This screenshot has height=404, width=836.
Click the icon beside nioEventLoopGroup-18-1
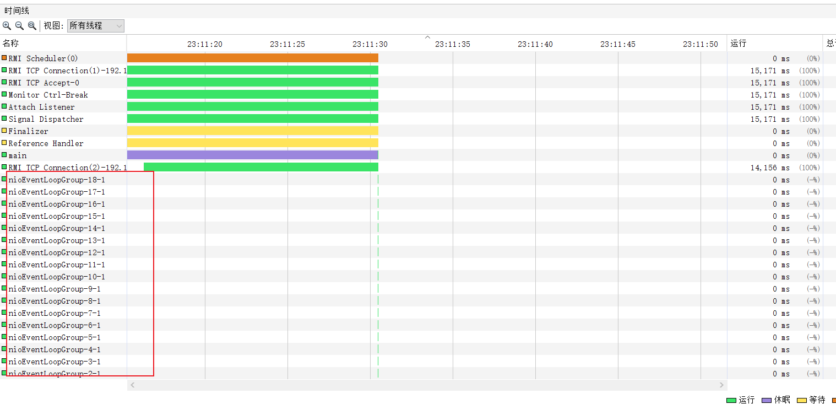click(x=4, y=179)
